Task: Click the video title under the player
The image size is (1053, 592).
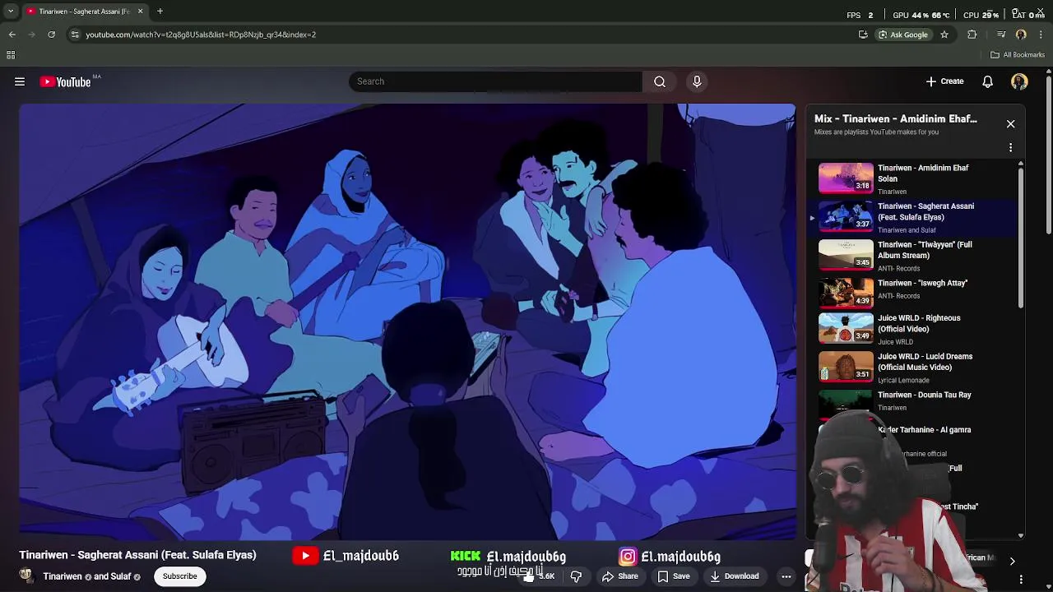Action: pos(137,555)
